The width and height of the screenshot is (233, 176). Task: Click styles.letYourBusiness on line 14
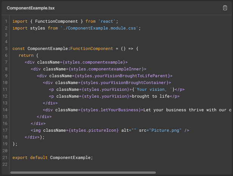tap(111, 110)
